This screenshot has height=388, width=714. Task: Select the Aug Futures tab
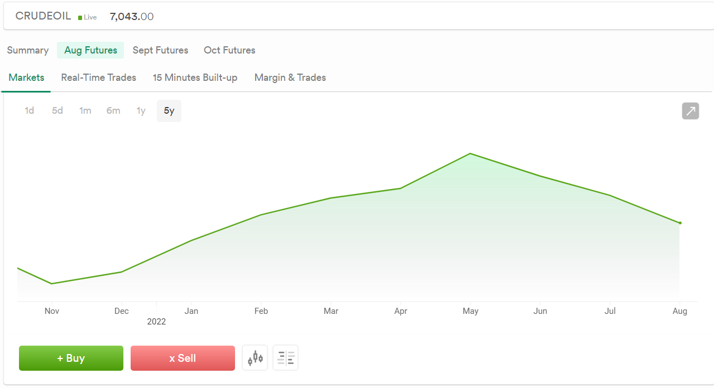tap(90, 50)
